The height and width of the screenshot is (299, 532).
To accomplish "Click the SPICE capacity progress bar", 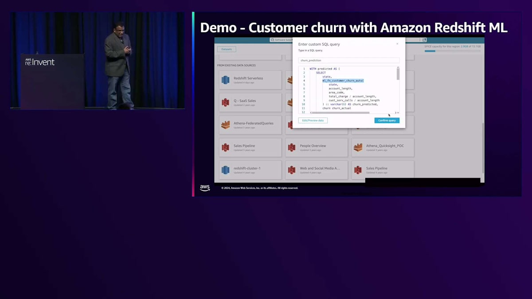I will click(x=452, y=51).
